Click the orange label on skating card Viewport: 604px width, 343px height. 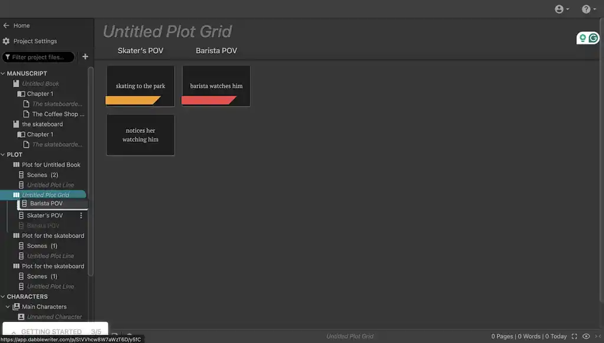tap(132, 100)
